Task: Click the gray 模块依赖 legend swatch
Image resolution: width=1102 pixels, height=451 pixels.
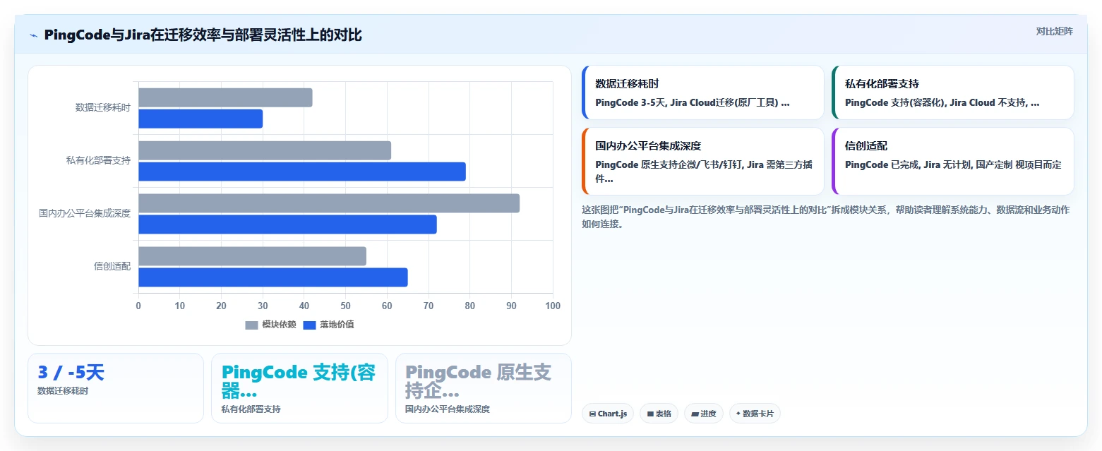Action: [x=252, y=325]
